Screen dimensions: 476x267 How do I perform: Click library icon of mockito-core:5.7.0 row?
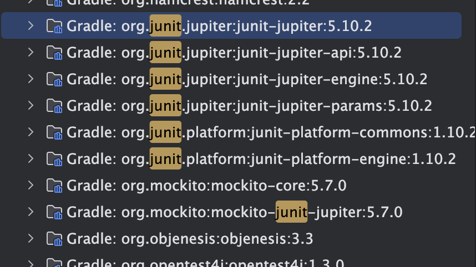54,186
